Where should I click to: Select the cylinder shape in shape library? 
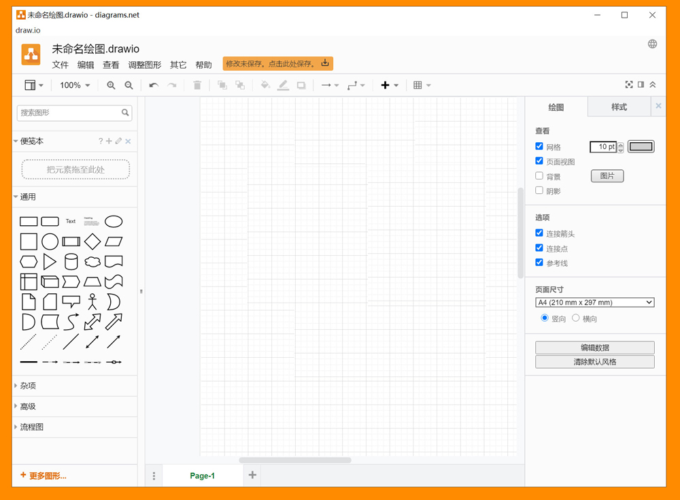coord(71,262)
